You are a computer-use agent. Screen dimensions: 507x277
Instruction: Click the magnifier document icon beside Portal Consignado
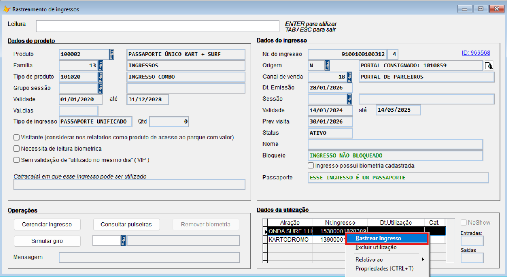tap(489, 66)
